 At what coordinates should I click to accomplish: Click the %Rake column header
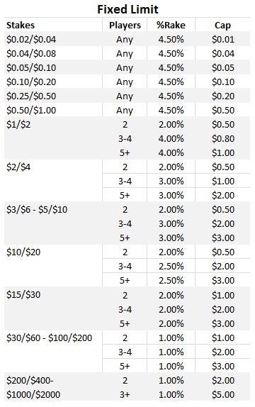pos(171,26)
